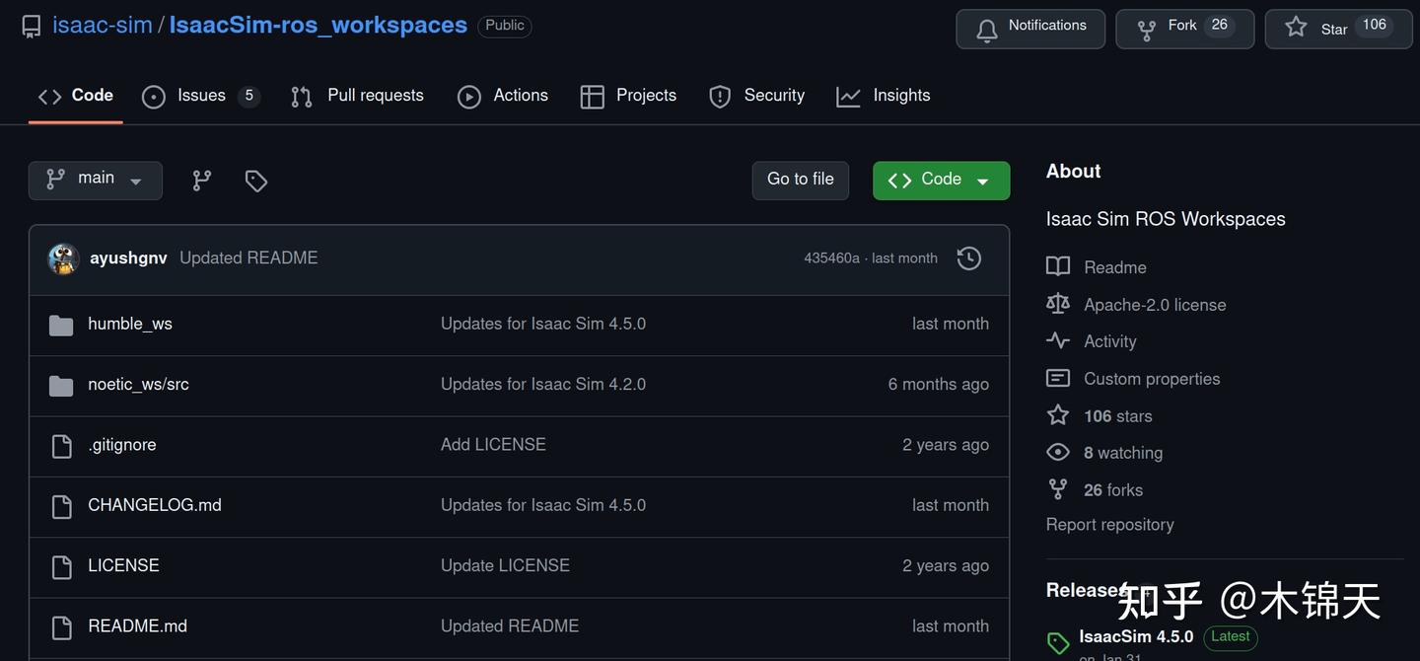Open the noetic_ws/src folder
This screenshot has width=1420, height=661.
coord(138,385)
